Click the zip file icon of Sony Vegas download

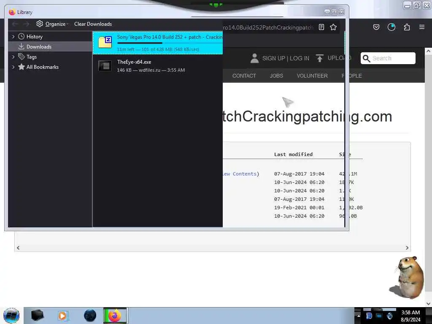coord(105,42)
